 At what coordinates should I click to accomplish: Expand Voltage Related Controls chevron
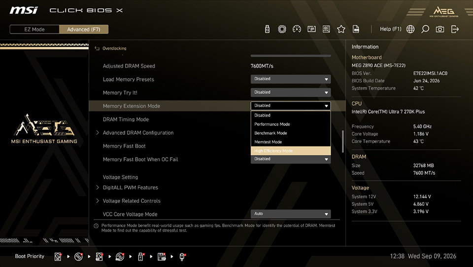coord(98,201)
